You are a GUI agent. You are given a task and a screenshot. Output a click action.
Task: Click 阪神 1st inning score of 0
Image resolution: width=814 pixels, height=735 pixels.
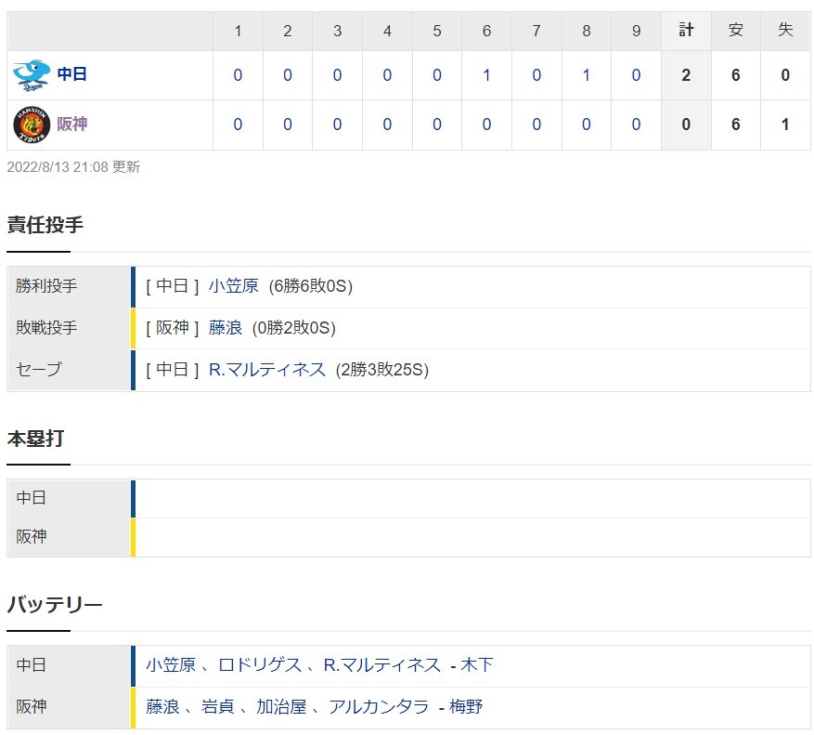coord(238,125)
